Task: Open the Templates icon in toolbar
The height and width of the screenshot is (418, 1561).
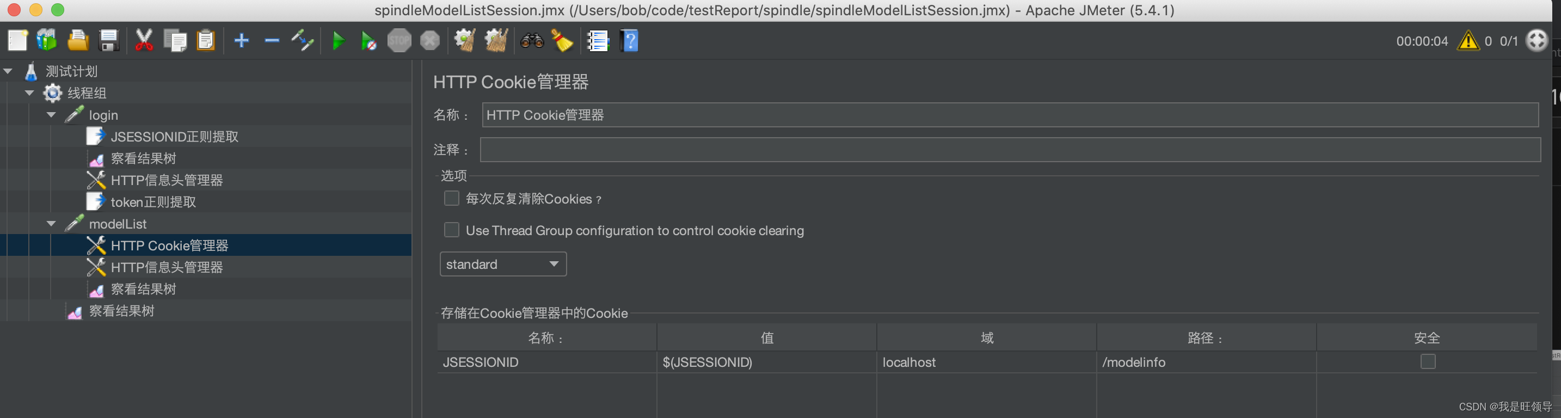Action: click(x=47, y=41)
